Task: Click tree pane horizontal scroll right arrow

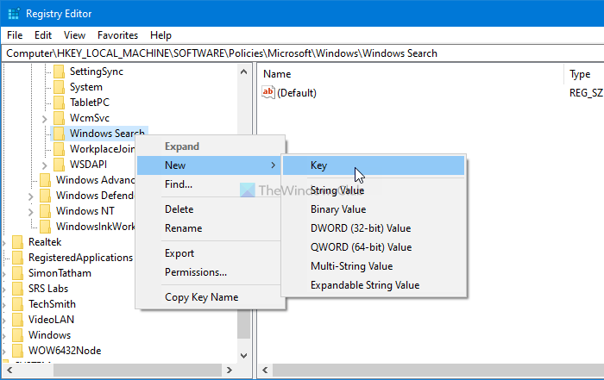Action: coord(230,370)
